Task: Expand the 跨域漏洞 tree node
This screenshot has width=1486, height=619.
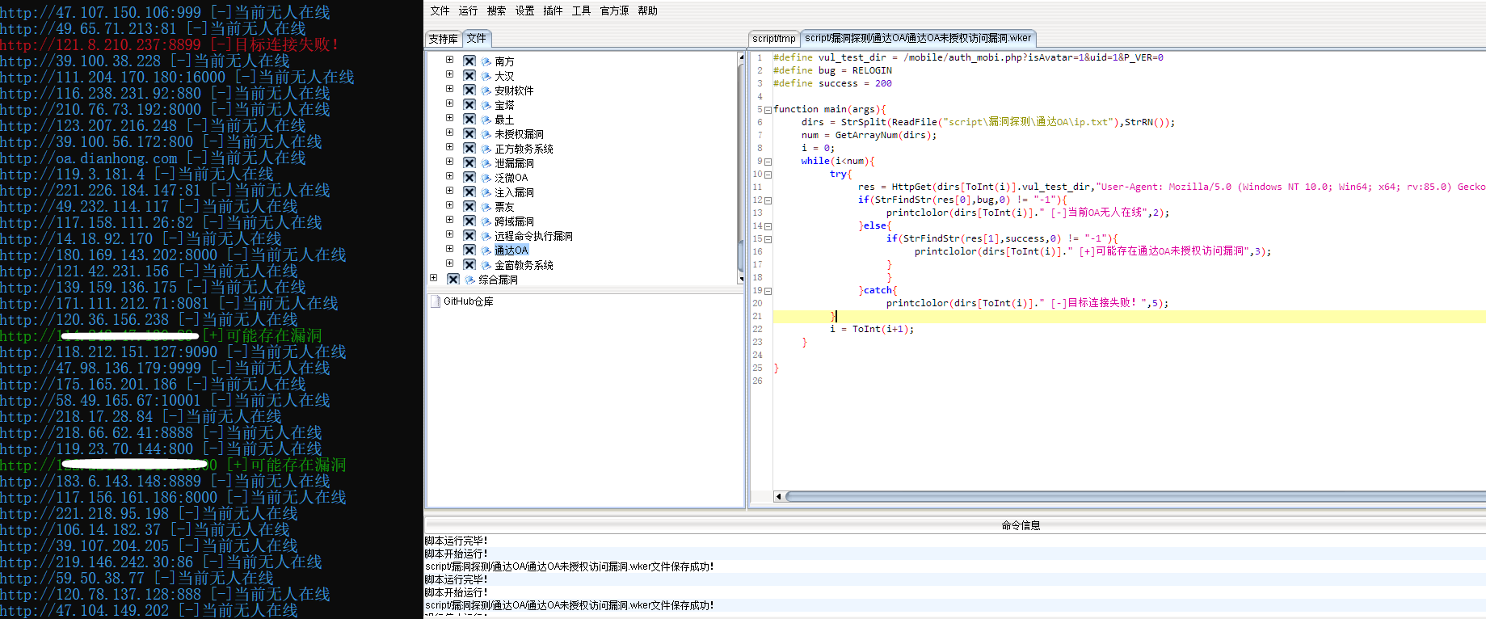Action: click(450, 220)
